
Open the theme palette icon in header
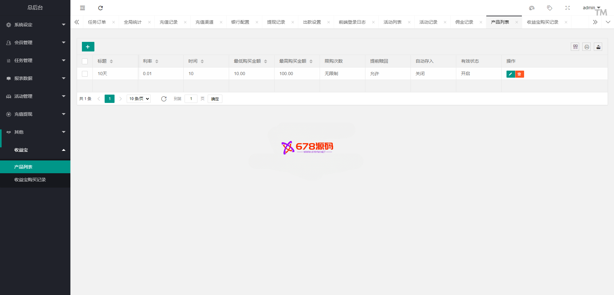(x=532, y=8)
